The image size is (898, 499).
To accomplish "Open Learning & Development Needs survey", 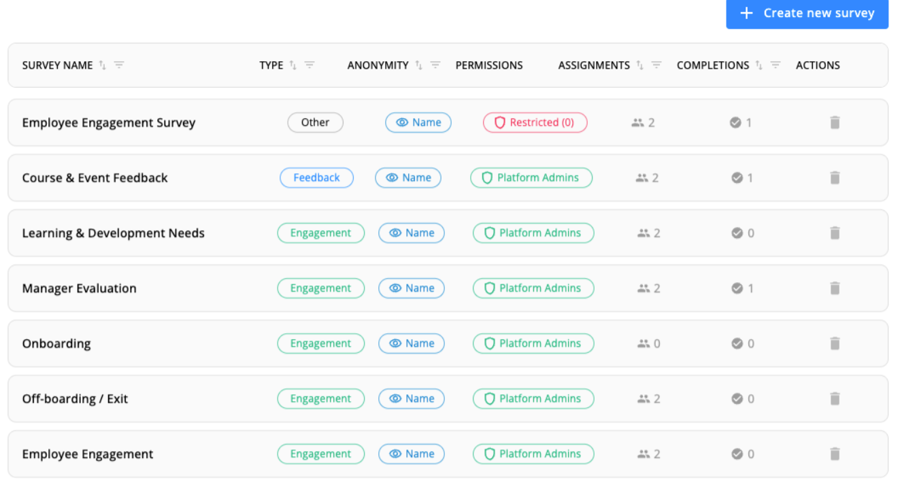I will pyautogui.click(x=113, y=233).
